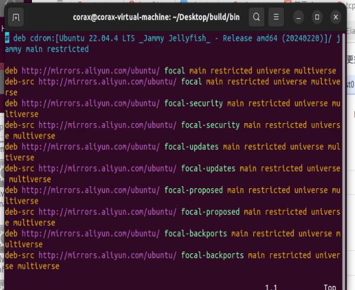Maximize the terminal window
Image resolution: width=355 pixels, height=290 pixels.
[318, 17]
